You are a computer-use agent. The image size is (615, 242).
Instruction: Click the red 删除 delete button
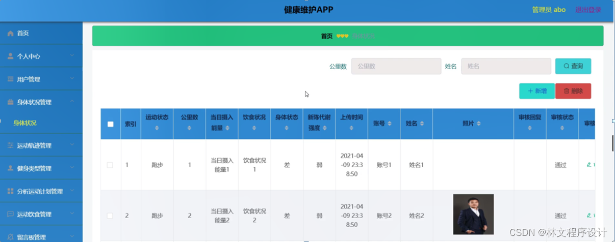(x=573, y=91)
